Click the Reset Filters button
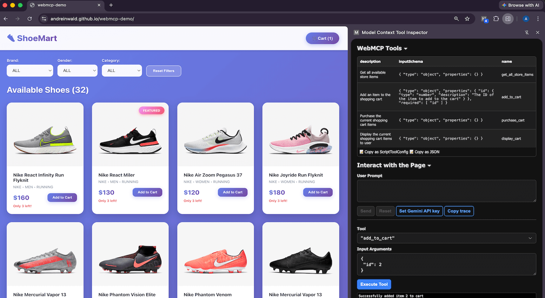Screen dimensions: 545x298 tap(164, 71)
